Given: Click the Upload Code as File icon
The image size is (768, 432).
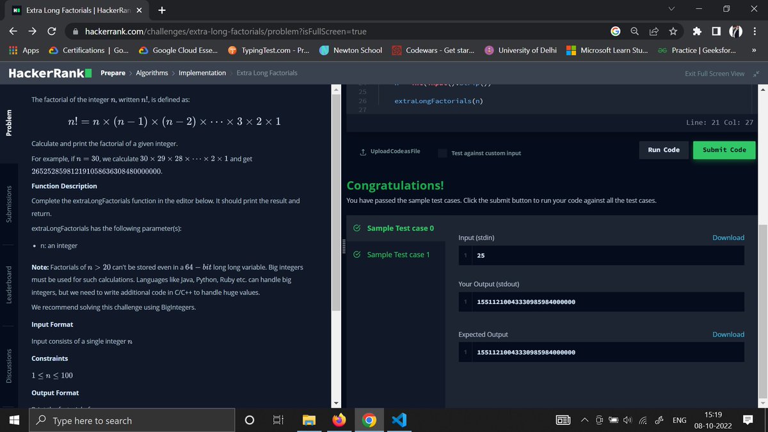Looking at the screenshot, I should tap(364, 151).
